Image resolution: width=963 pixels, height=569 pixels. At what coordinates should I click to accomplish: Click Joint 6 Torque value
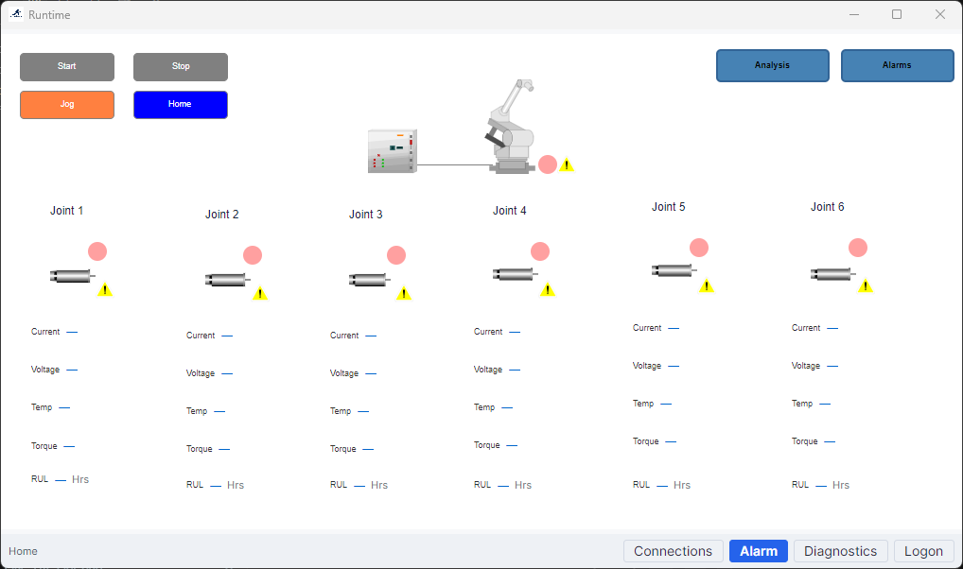(x=830, y=442)
